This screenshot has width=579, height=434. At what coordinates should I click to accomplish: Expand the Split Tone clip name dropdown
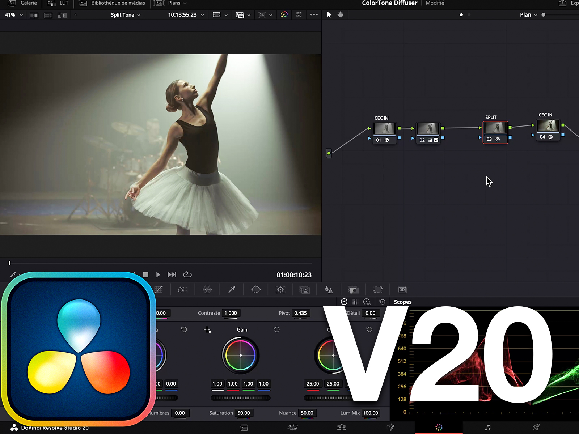pos(126,15)
